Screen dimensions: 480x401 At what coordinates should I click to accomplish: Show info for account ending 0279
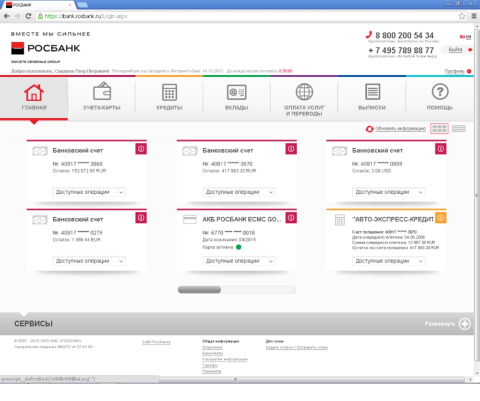(141, 218)
